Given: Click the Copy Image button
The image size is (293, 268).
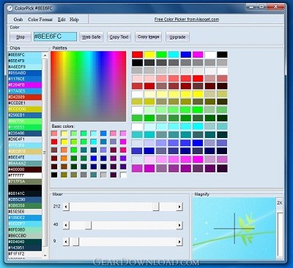Looking at the screenshot, I should coord(149,37).
